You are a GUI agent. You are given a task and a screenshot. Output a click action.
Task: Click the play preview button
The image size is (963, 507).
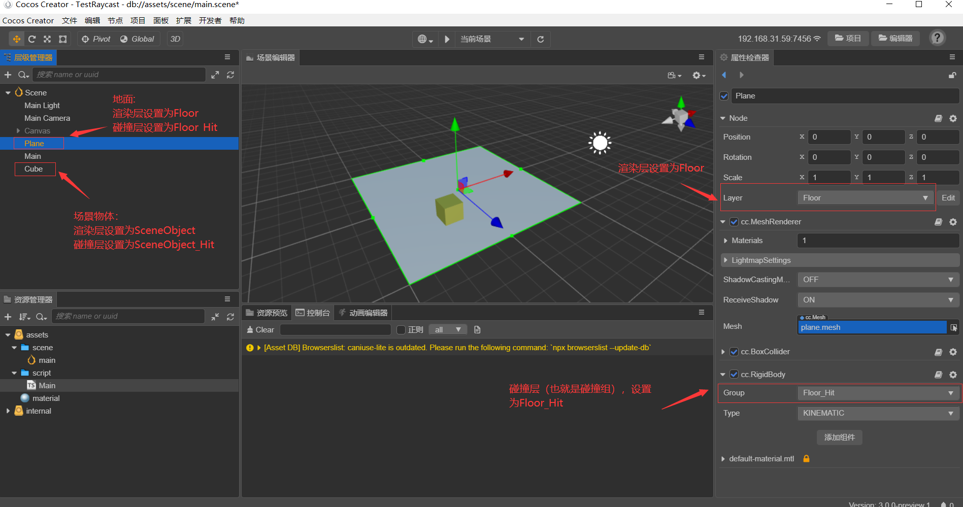(447, 39)
